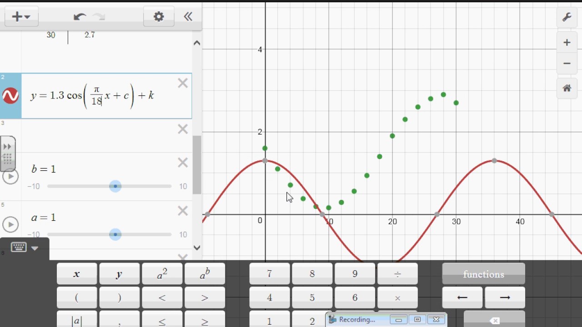Minimize the Recording window

(399, 320)
